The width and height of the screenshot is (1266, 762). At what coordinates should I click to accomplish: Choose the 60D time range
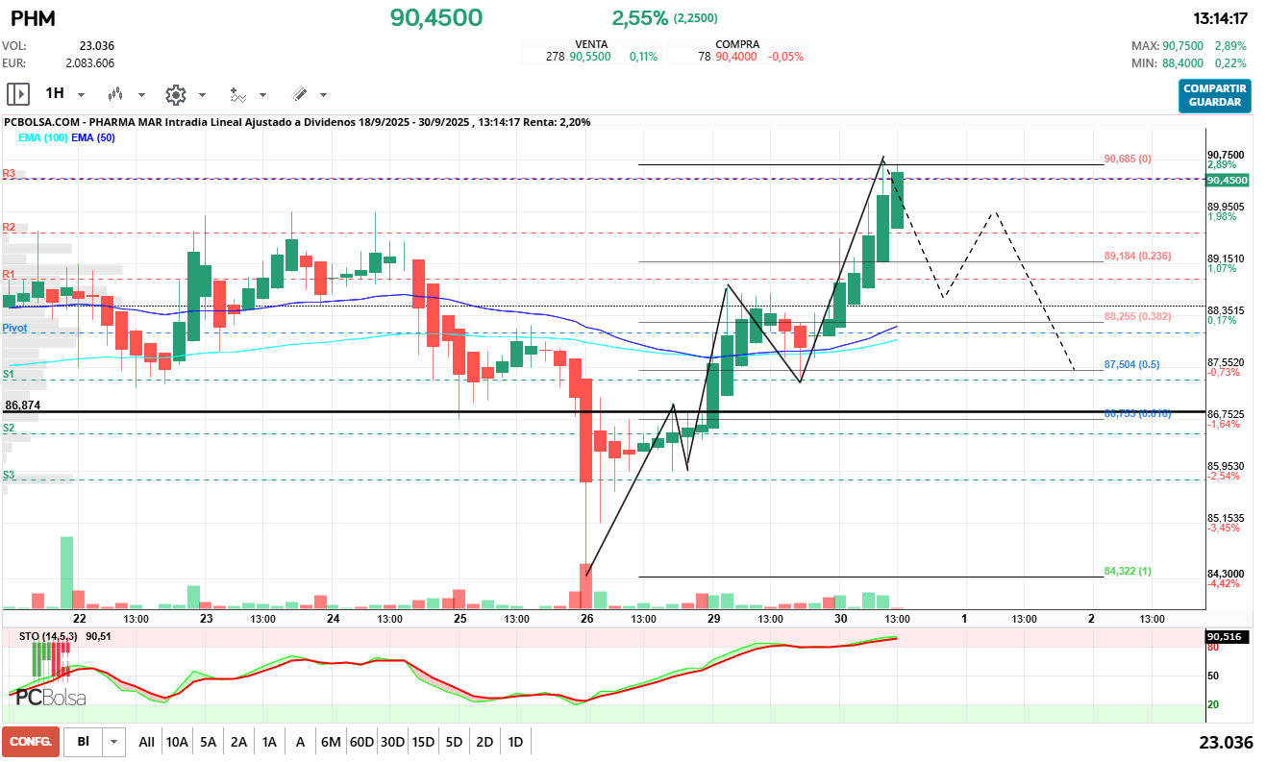(x=361, y=742)
